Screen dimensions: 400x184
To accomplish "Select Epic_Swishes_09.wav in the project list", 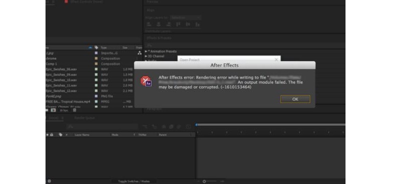I will (61, 74).
